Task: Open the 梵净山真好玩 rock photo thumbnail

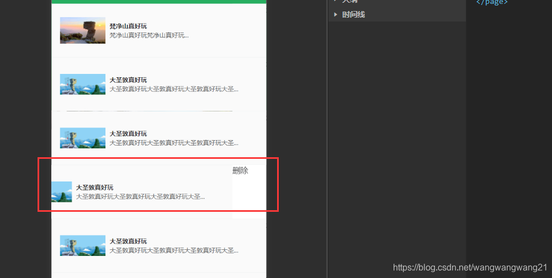Action: [83, 30]
